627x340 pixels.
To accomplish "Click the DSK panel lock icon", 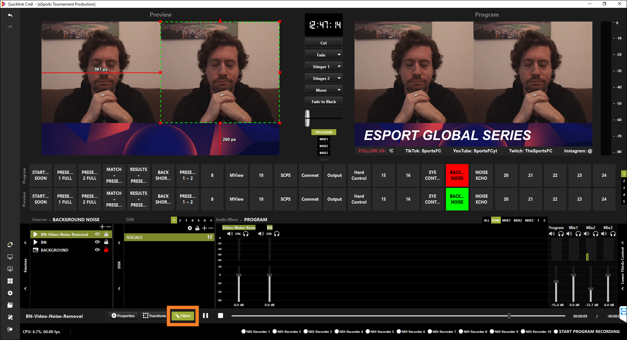I will coord(197,228).
